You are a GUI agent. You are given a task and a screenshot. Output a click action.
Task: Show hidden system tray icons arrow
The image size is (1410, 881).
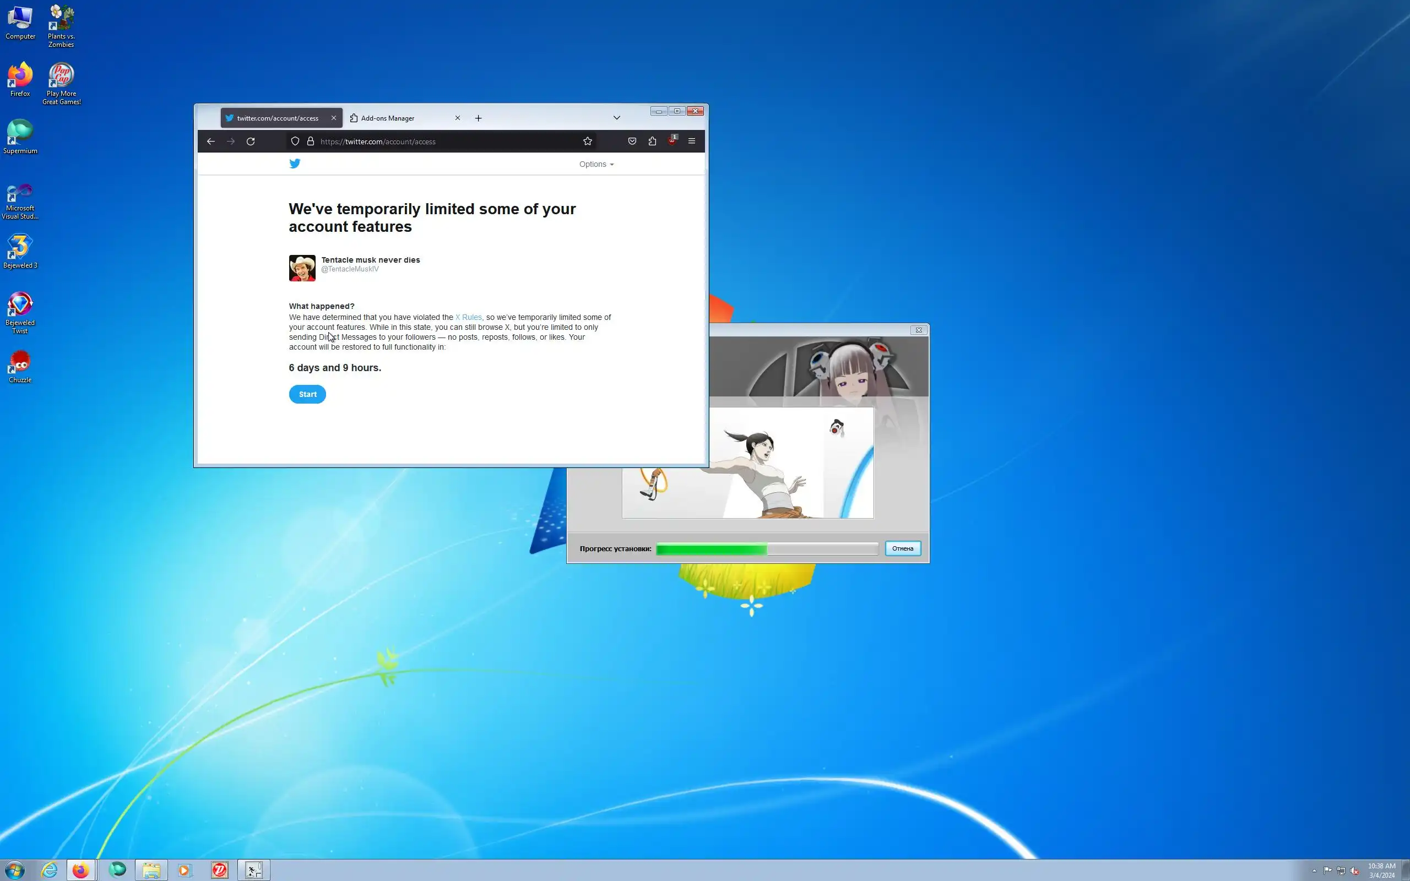pos(1315,871)
